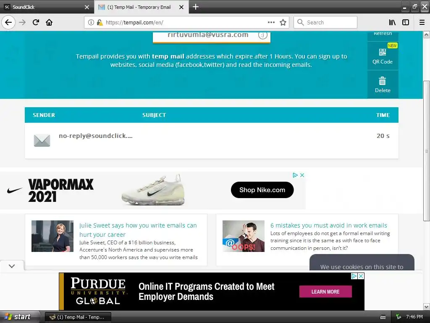Click the padlock warning security icon

pos(100,22)
